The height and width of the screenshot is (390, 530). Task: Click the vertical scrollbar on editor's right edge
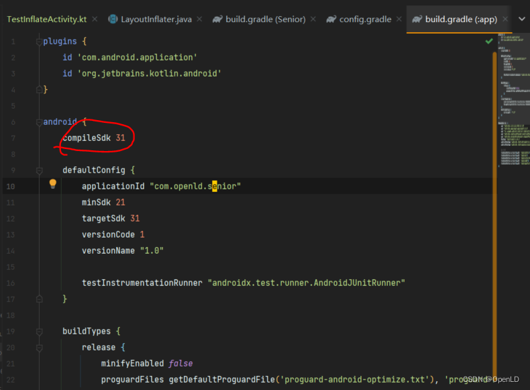tap(495, 201)
